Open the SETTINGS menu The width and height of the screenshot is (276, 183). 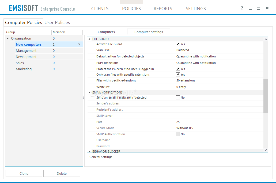196,9
